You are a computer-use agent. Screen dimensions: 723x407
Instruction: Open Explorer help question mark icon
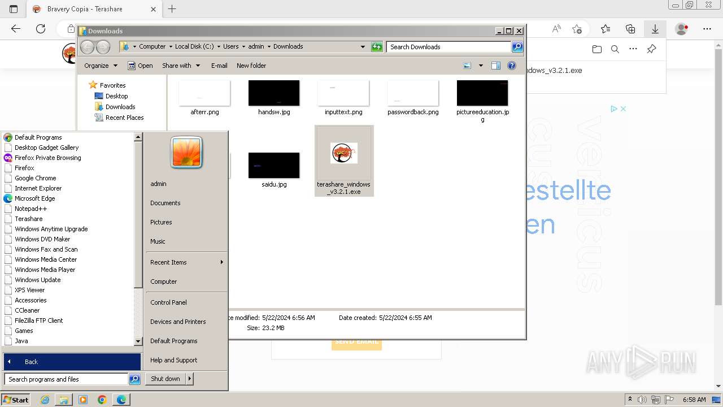click(512, 66)
